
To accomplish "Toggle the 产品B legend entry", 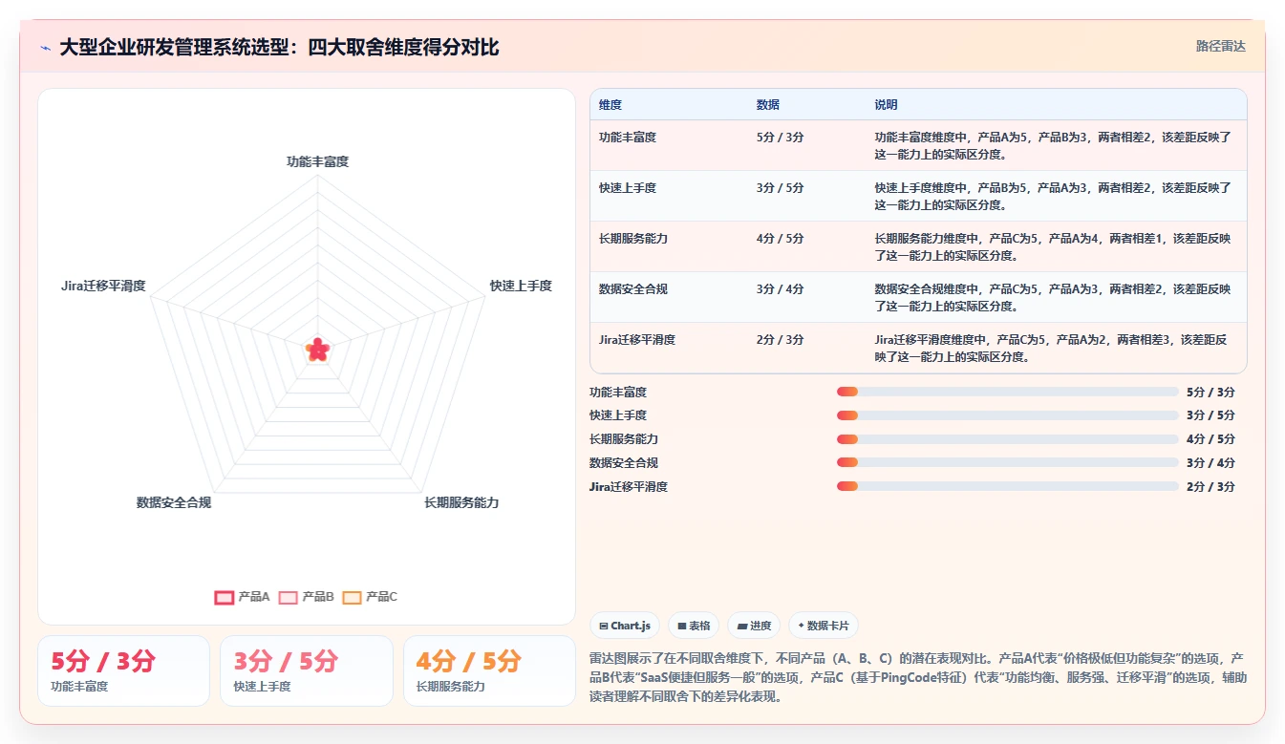I will 306,597.
